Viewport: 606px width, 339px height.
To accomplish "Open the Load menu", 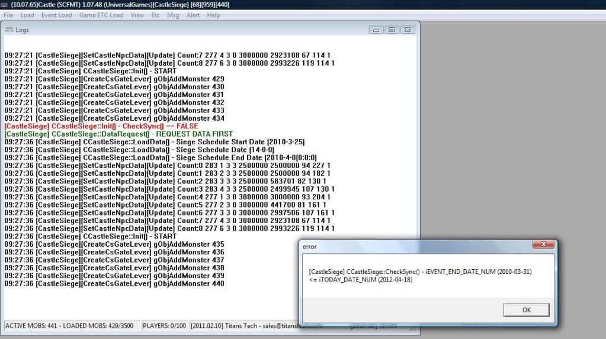I will [27, 15].
